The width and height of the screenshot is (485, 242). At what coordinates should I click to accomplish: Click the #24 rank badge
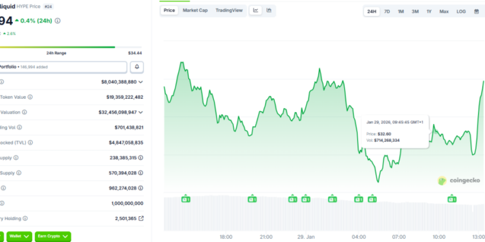coord(48,6)
